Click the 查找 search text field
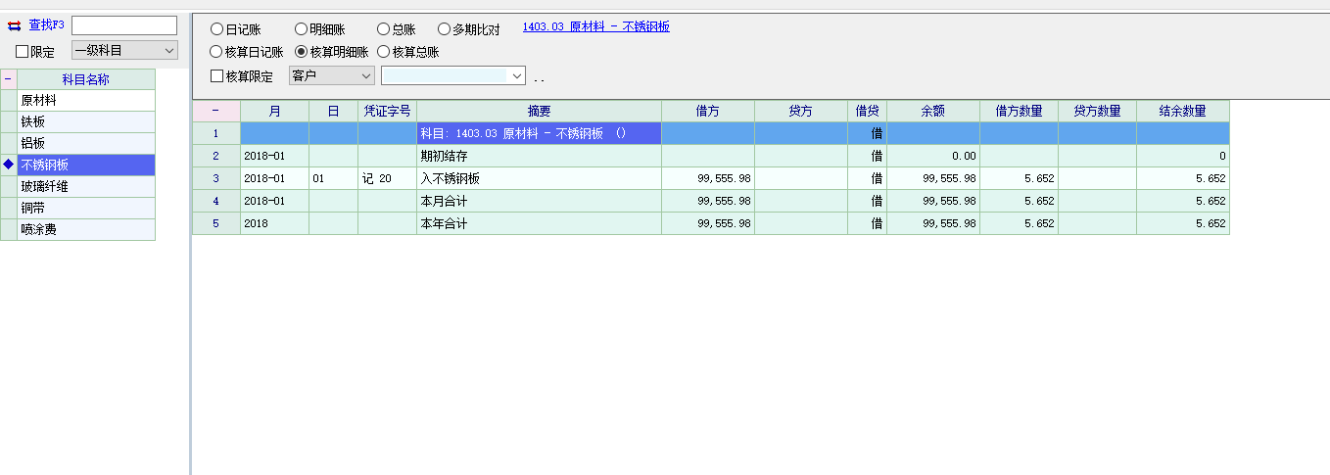1330x475 pixels. pyautogui.click(x=124, y=25)
